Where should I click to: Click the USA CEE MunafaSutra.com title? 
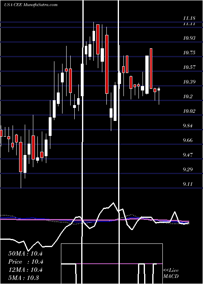30,5
